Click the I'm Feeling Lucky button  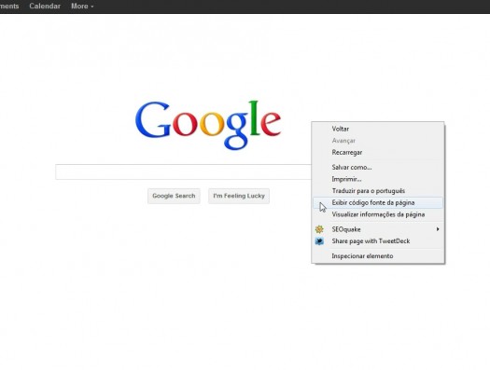239,196
